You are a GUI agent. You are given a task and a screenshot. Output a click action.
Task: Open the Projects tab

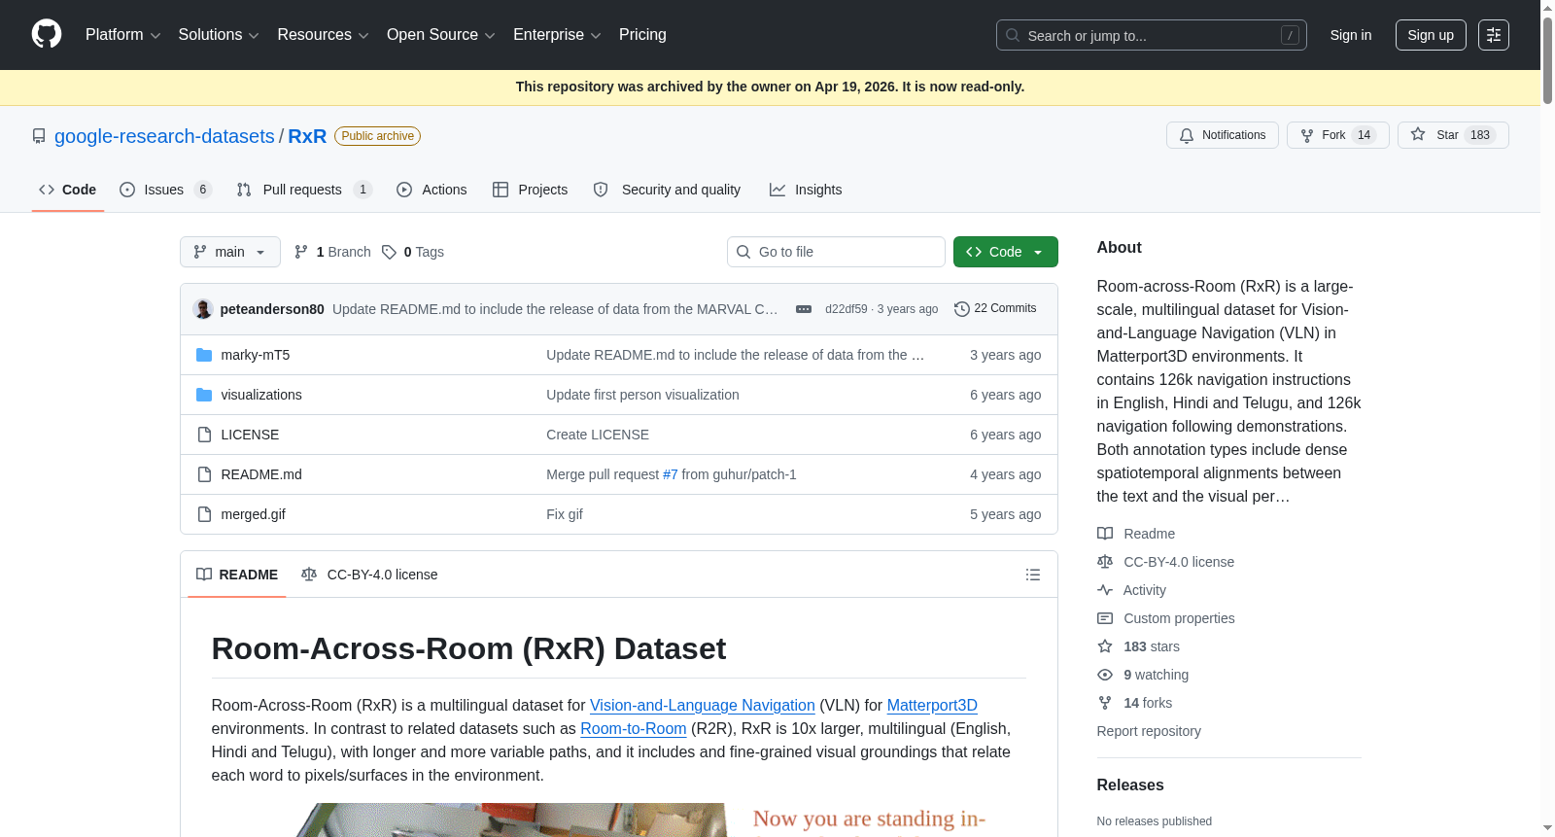point(531,190)
